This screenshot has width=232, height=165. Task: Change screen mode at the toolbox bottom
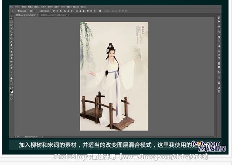tap(11, 99)
